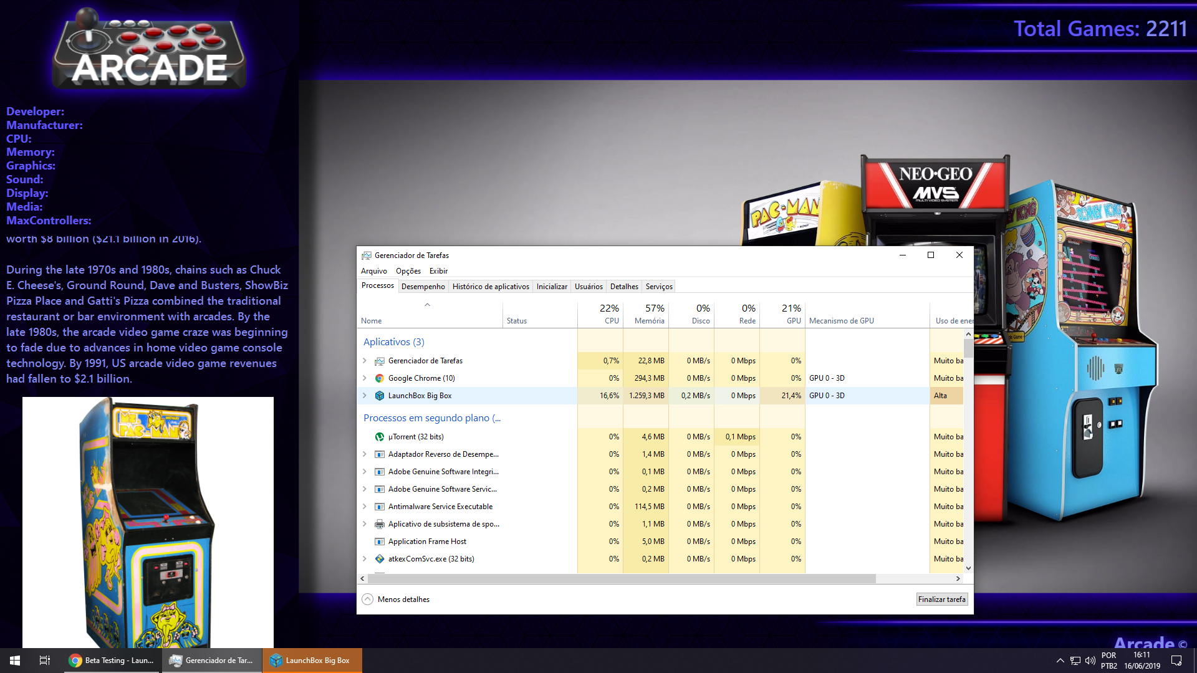
Task: Click the Antimalware Service Executable icon
Action: 379,507
